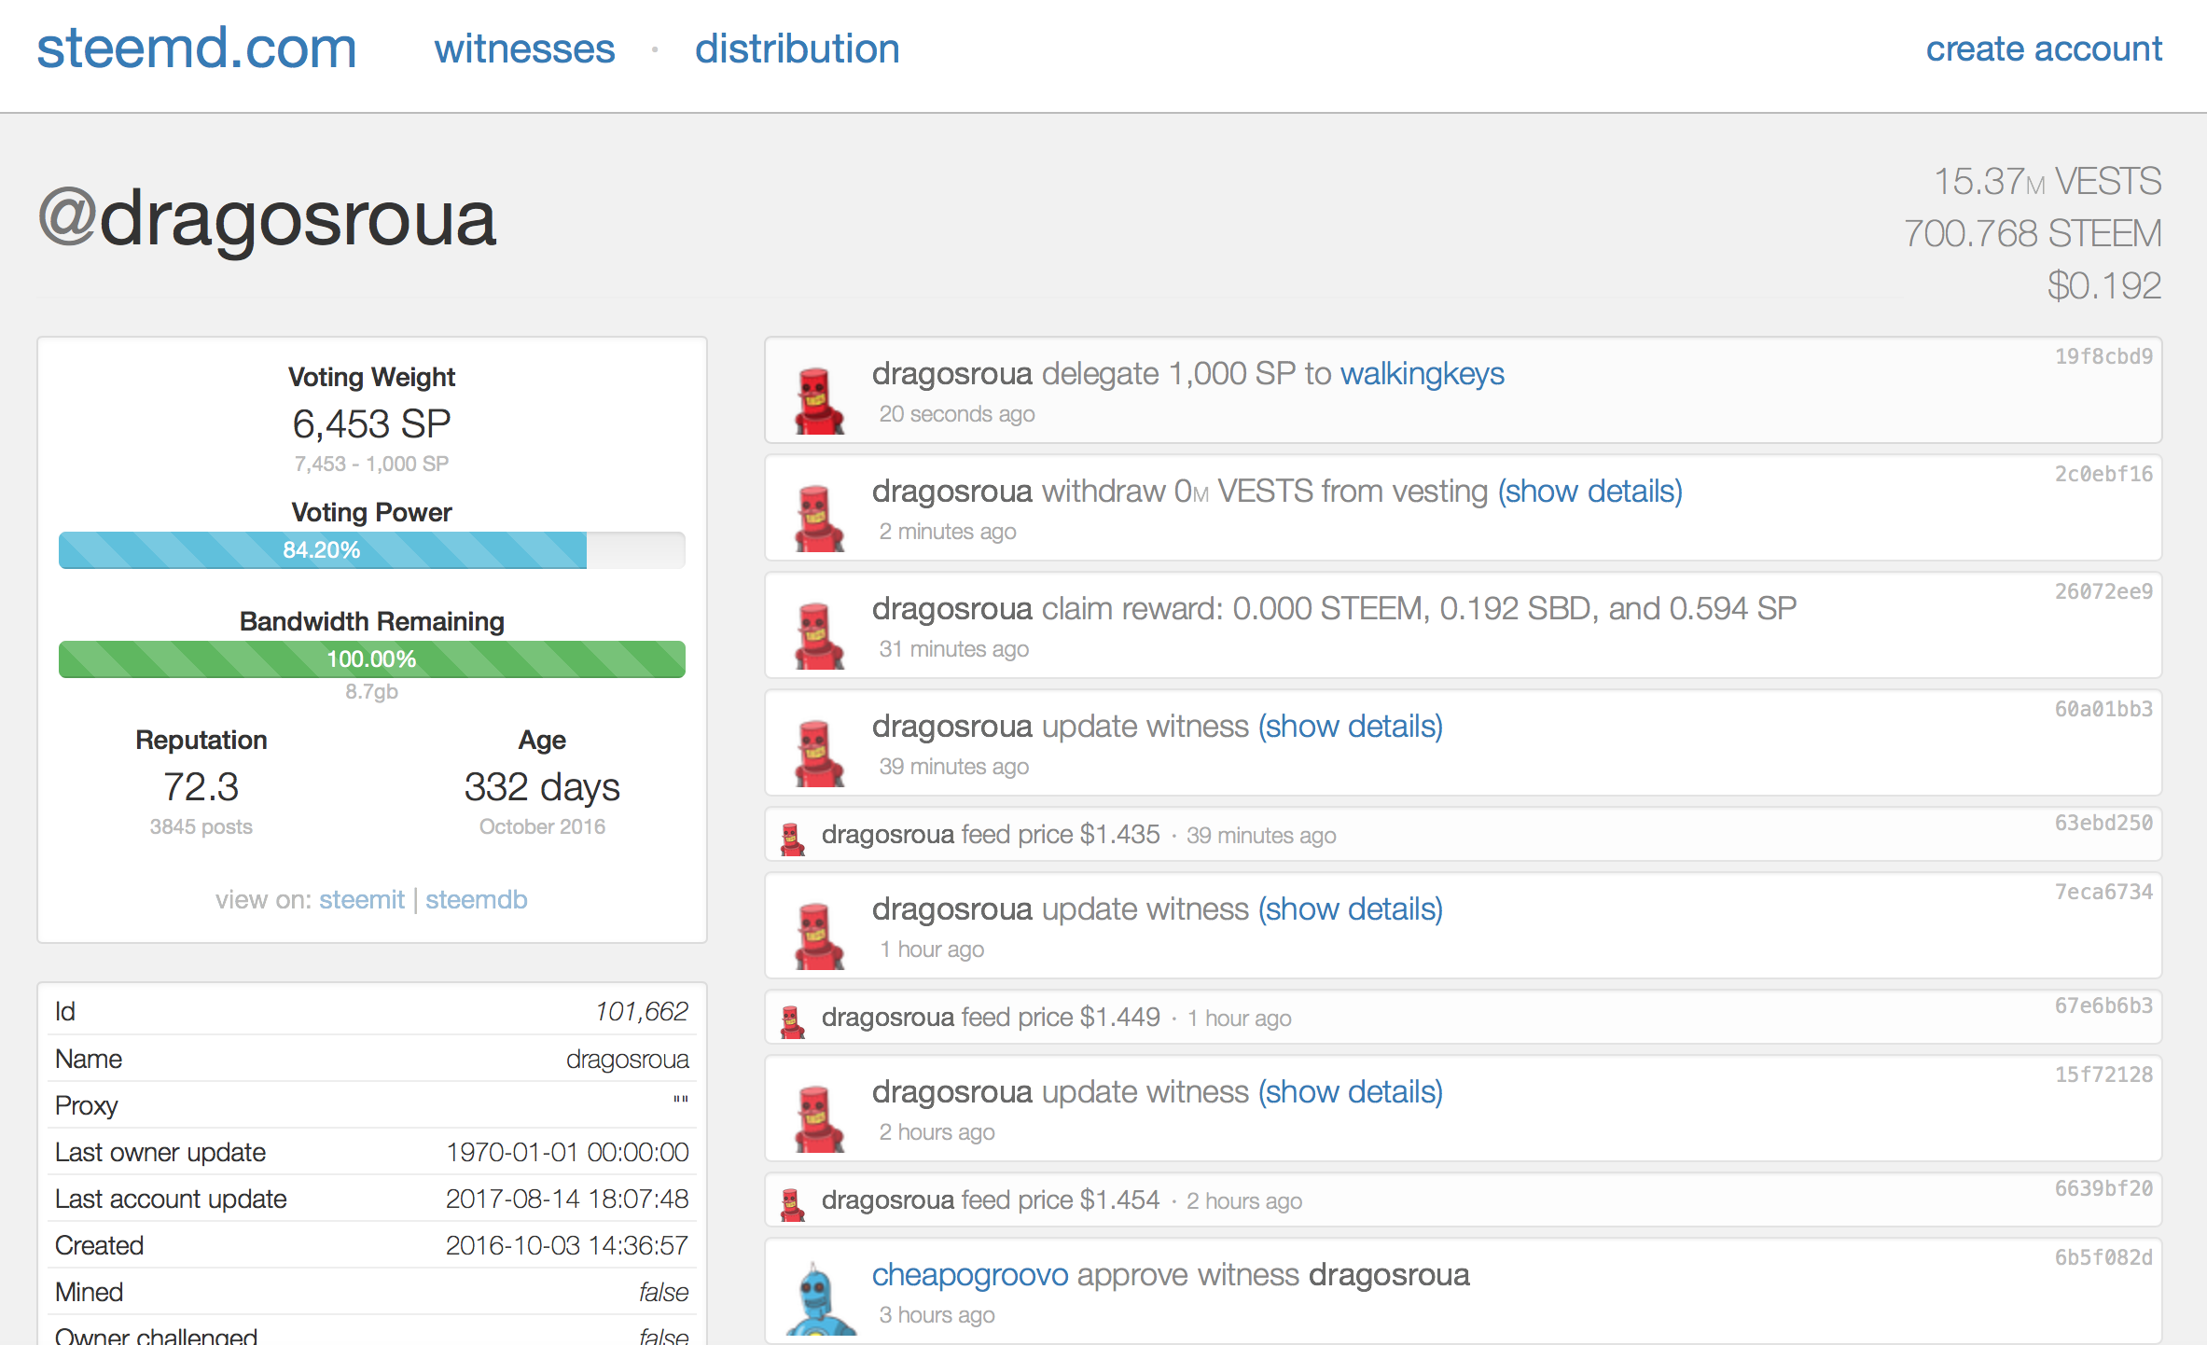Click the 8.7gb bandwidth label

371,691
